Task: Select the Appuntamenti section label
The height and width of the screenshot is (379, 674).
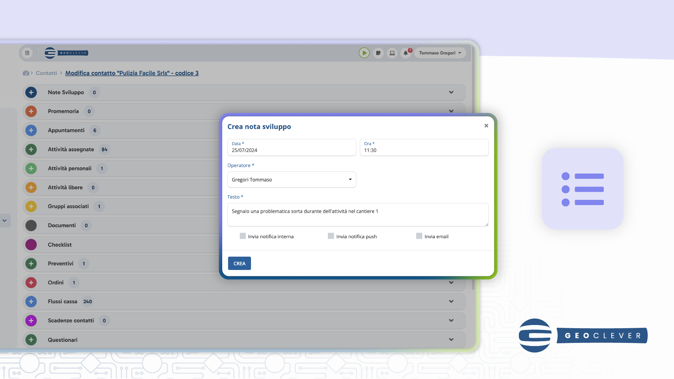Action: [66, 130]
